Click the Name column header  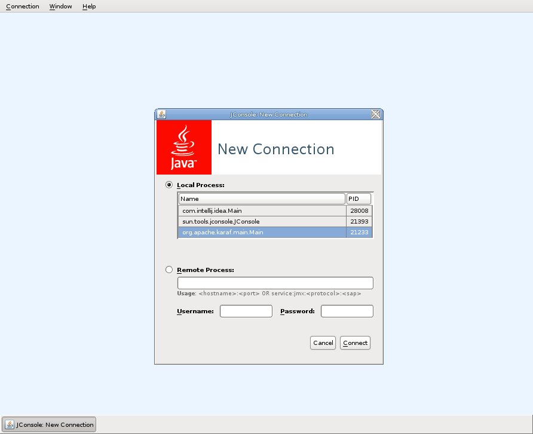262,198
